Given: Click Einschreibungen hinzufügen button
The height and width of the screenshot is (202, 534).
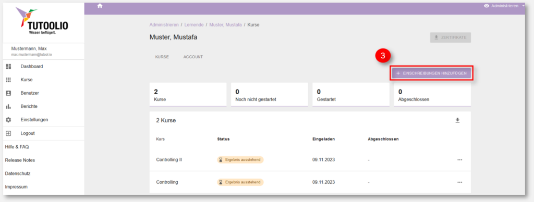Looking at the screenshot, I should [431, 73].
